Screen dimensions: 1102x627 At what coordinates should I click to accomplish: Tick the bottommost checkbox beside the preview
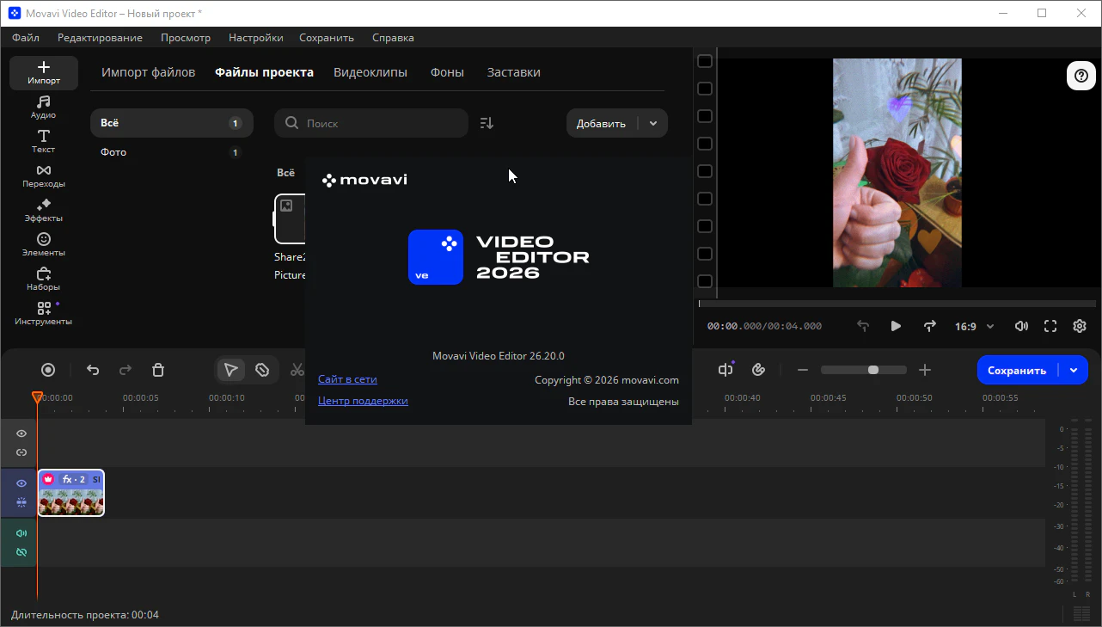(704, 281)
